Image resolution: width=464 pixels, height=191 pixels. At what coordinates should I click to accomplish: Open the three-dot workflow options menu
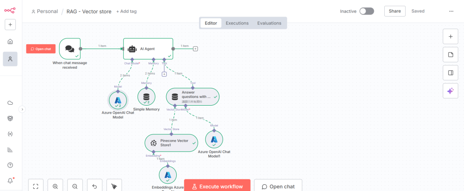pos(451,11)
